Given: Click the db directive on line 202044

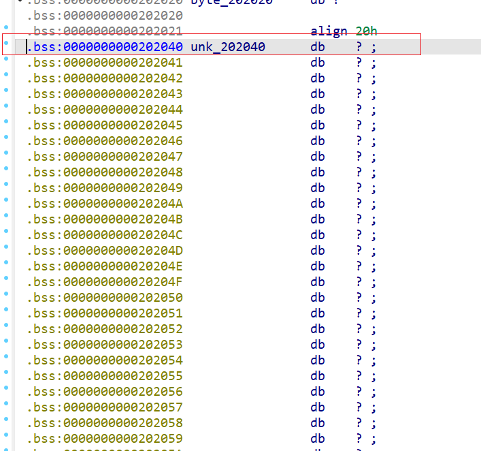Looking at the screenshot, I should pos(318,110).
